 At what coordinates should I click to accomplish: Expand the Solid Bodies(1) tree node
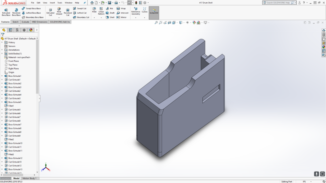pos(2,53)
